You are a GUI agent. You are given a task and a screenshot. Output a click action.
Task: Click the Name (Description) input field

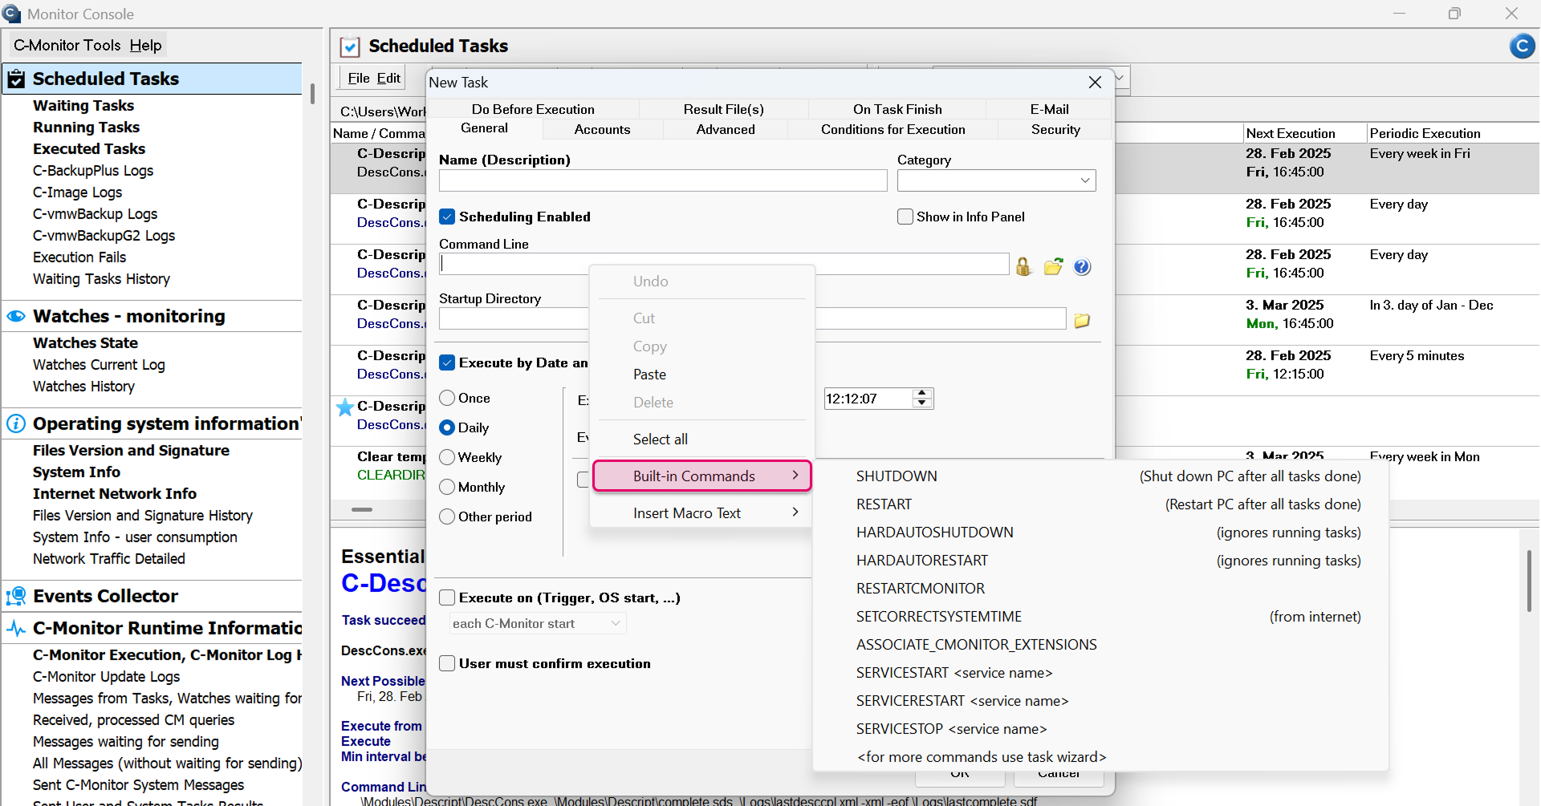663,180
